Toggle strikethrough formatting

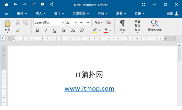pyautogui.click(x=64, y=30)
